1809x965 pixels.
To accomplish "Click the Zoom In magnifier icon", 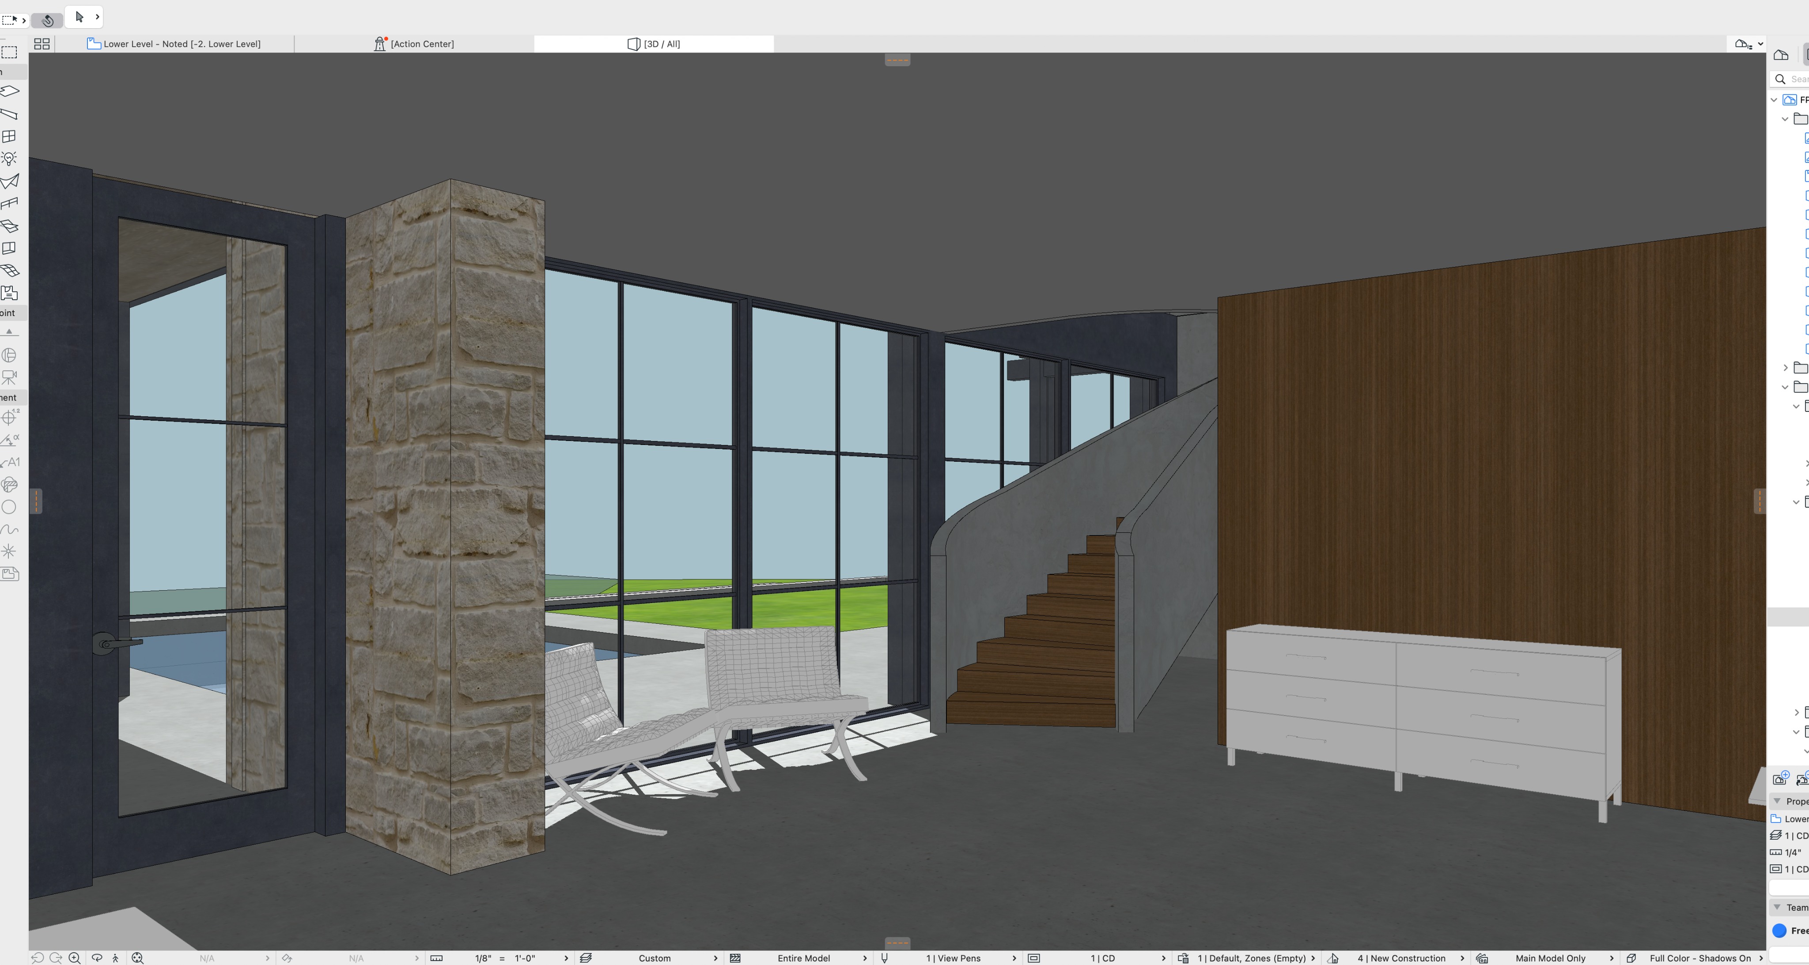I will pos(75,958).
